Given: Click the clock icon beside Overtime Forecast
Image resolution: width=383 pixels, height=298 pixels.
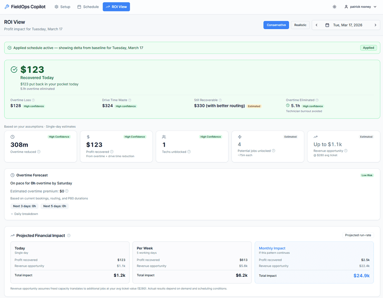Looking at the screenshot, I should 13,175.
